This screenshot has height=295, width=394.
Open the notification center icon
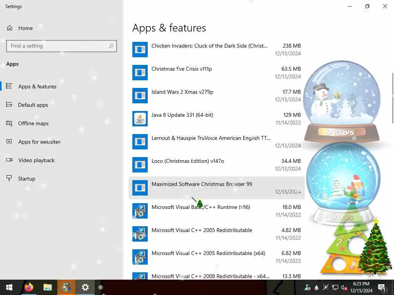tap(382, 287)
